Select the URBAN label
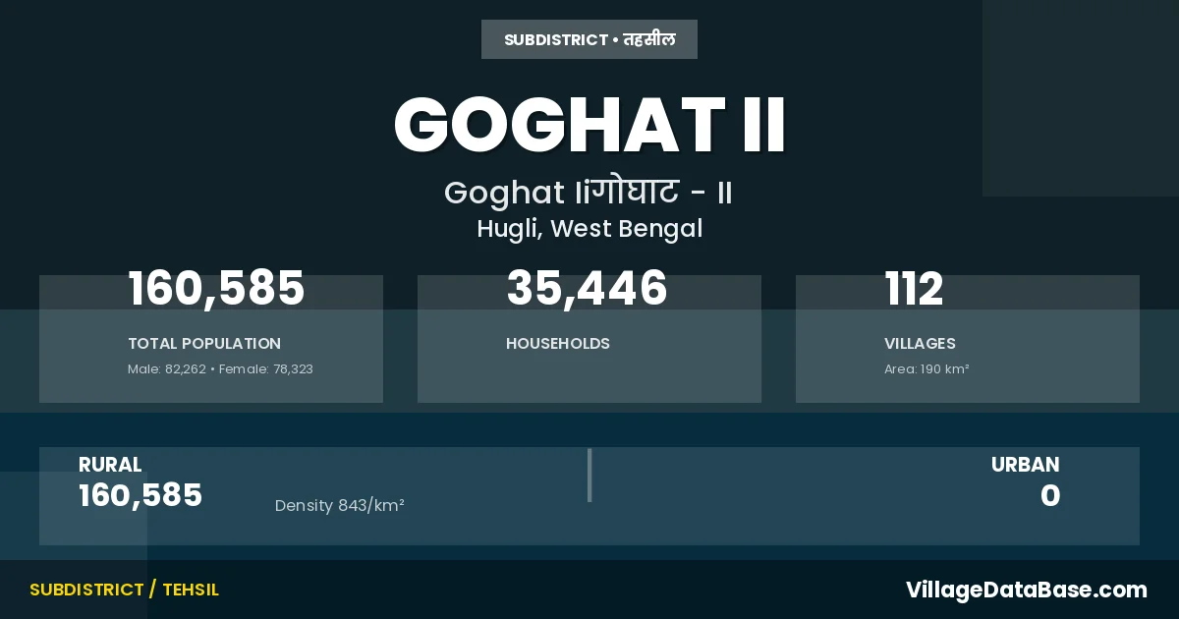The image size is (1179, 619). click(x=1025, y=465)
